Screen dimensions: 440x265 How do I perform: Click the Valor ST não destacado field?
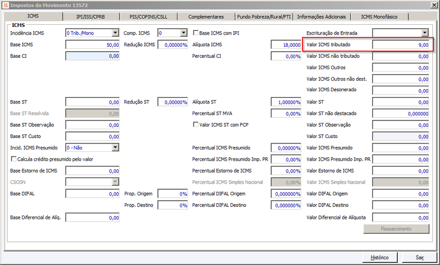click(401, 113)
